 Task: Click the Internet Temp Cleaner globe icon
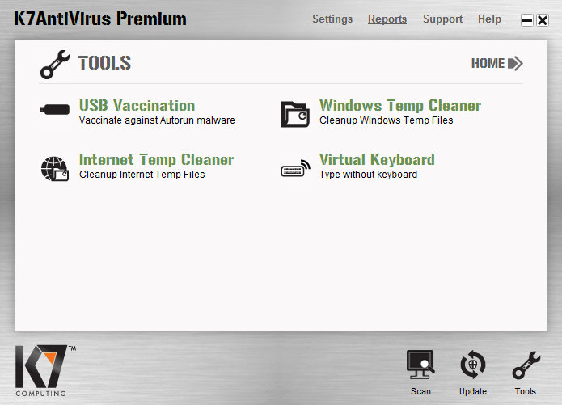54,169
